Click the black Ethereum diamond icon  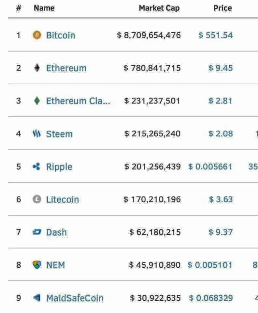click(x=37, y=68)
